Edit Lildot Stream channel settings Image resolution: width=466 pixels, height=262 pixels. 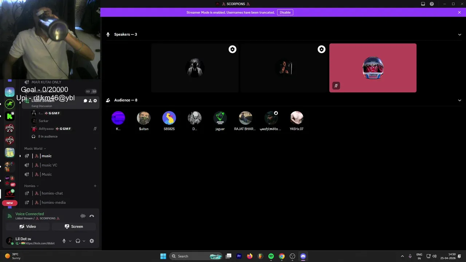(95, 101)
